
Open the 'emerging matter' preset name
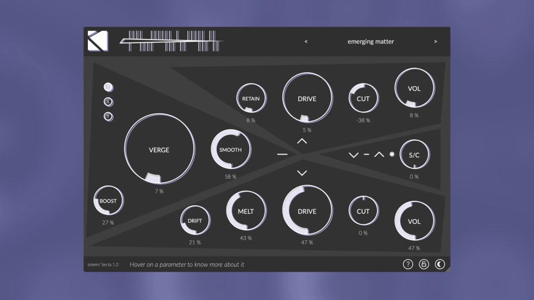pyautogui.click(x=371, y=41)
